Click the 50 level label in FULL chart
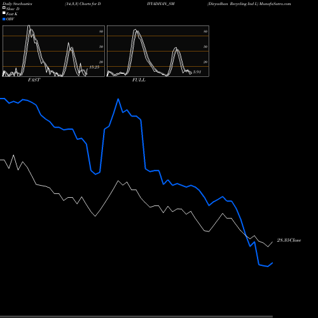 click(x=205, y=46)
